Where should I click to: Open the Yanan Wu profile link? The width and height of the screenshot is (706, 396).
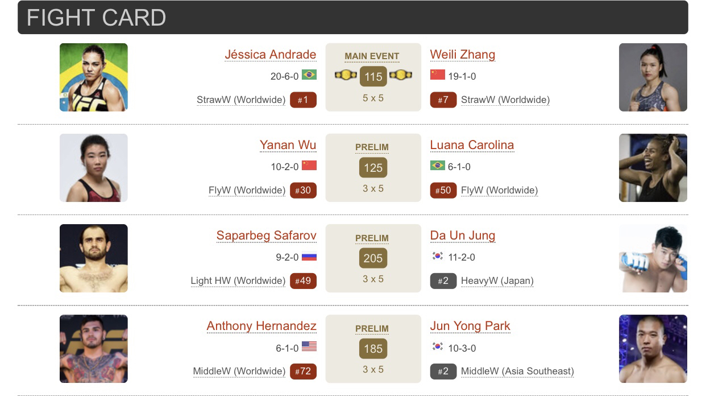coord(288,145)
